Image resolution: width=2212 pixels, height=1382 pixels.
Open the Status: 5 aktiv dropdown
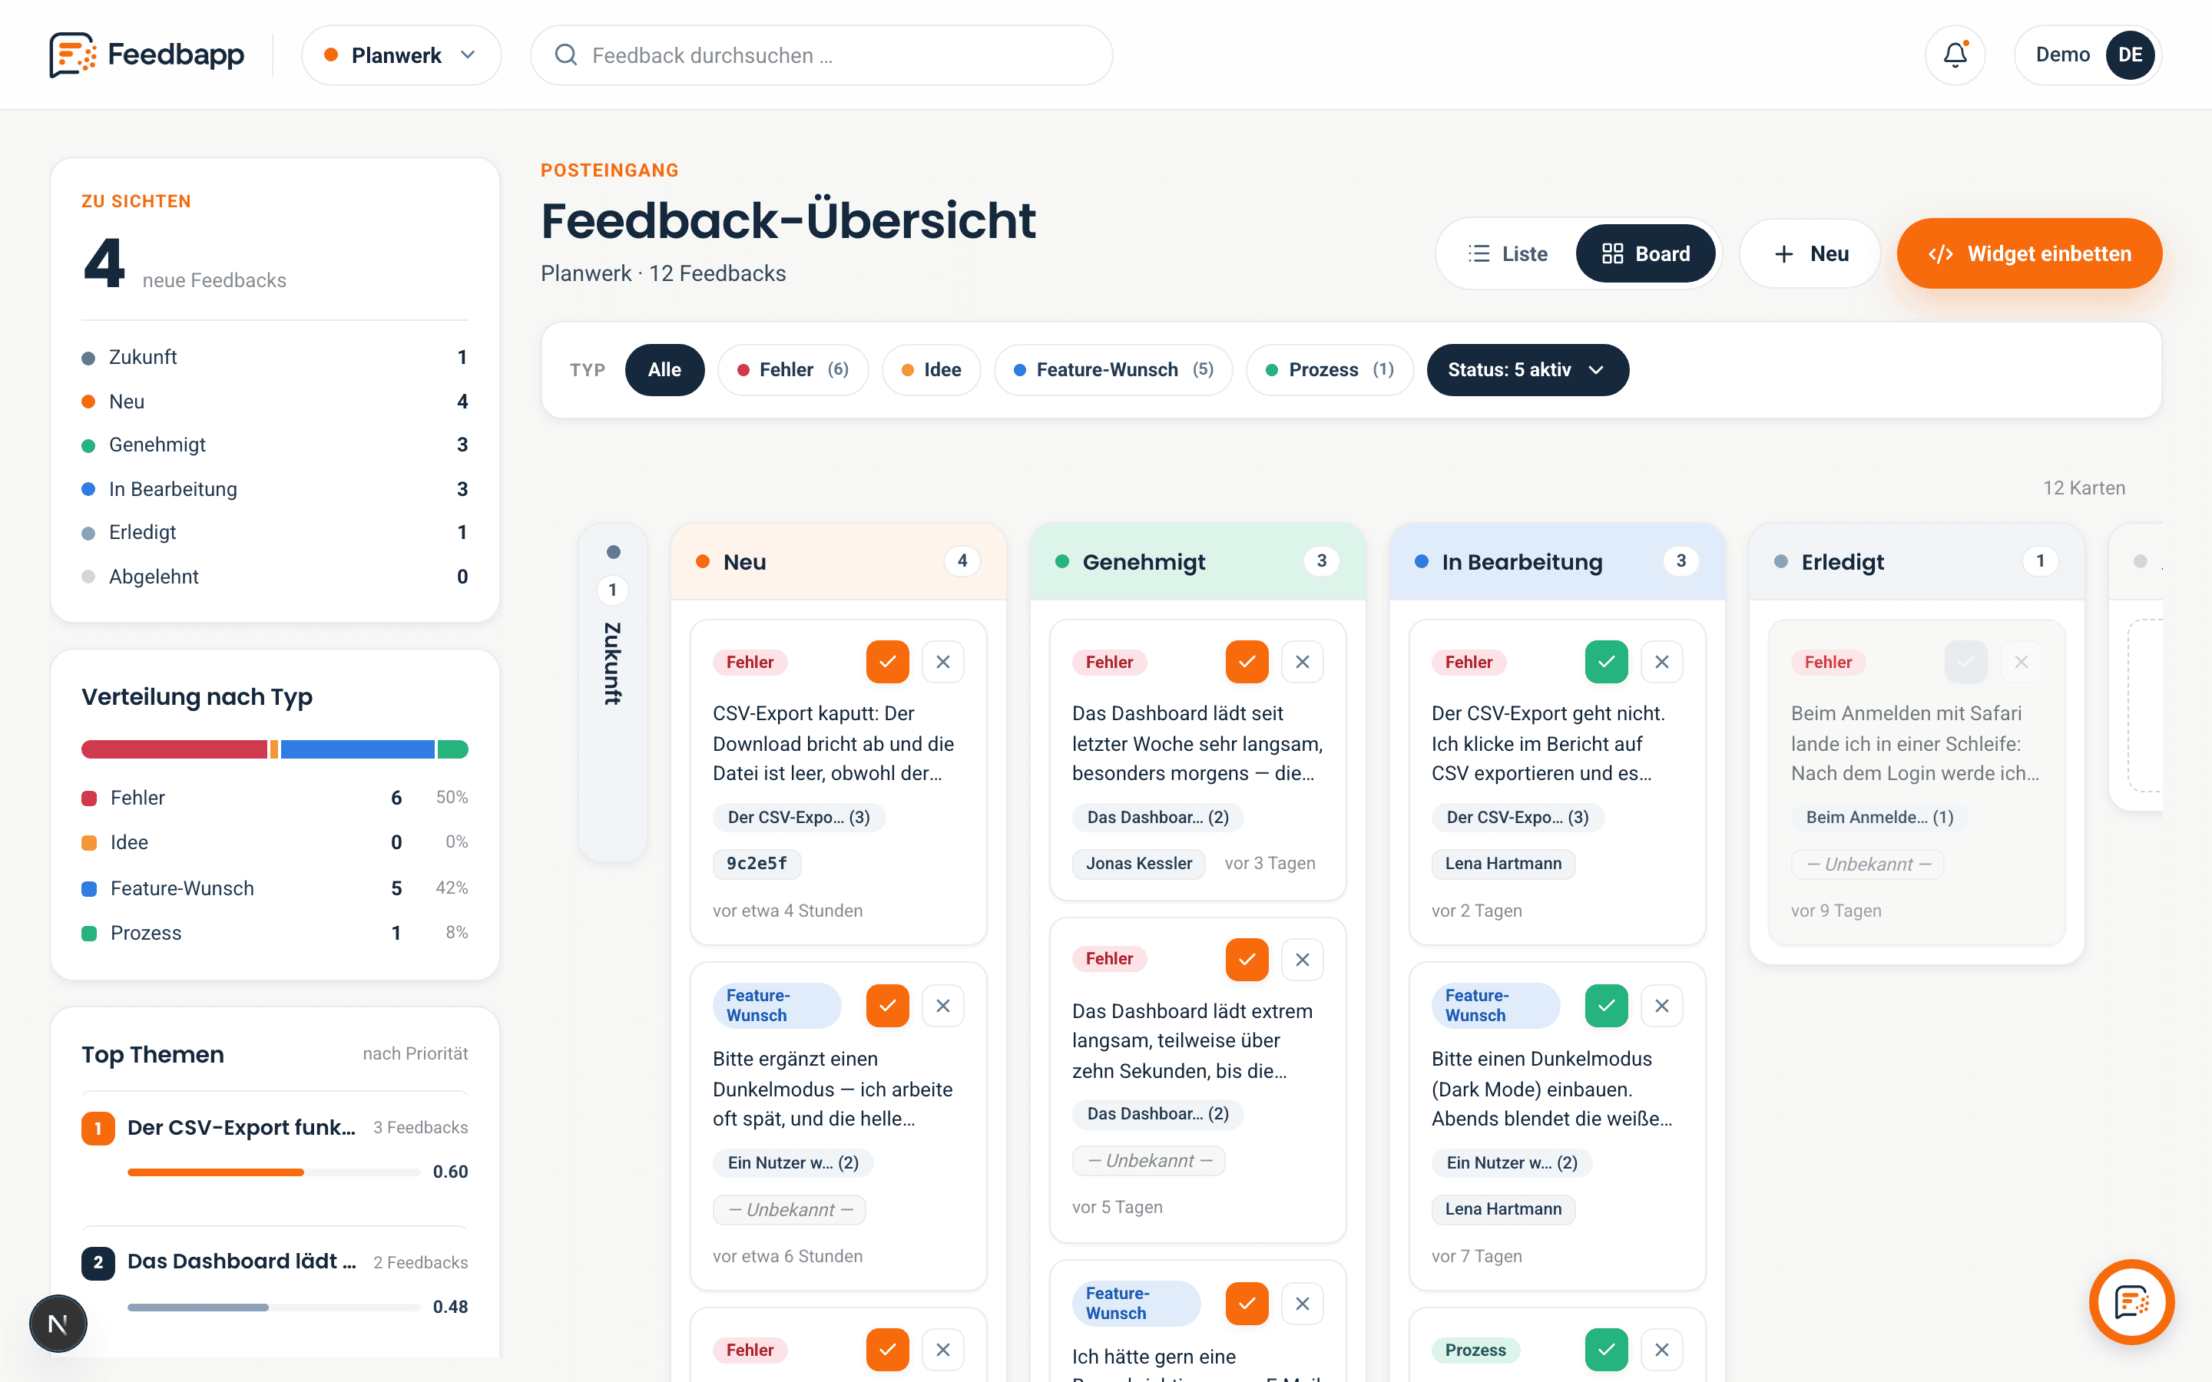tap(1528, 369)
